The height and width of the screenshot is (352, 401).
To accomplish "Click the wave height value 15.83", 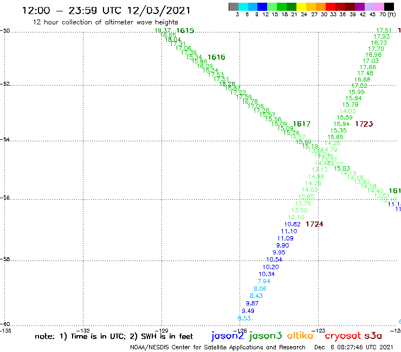I will tap(342, 168).
